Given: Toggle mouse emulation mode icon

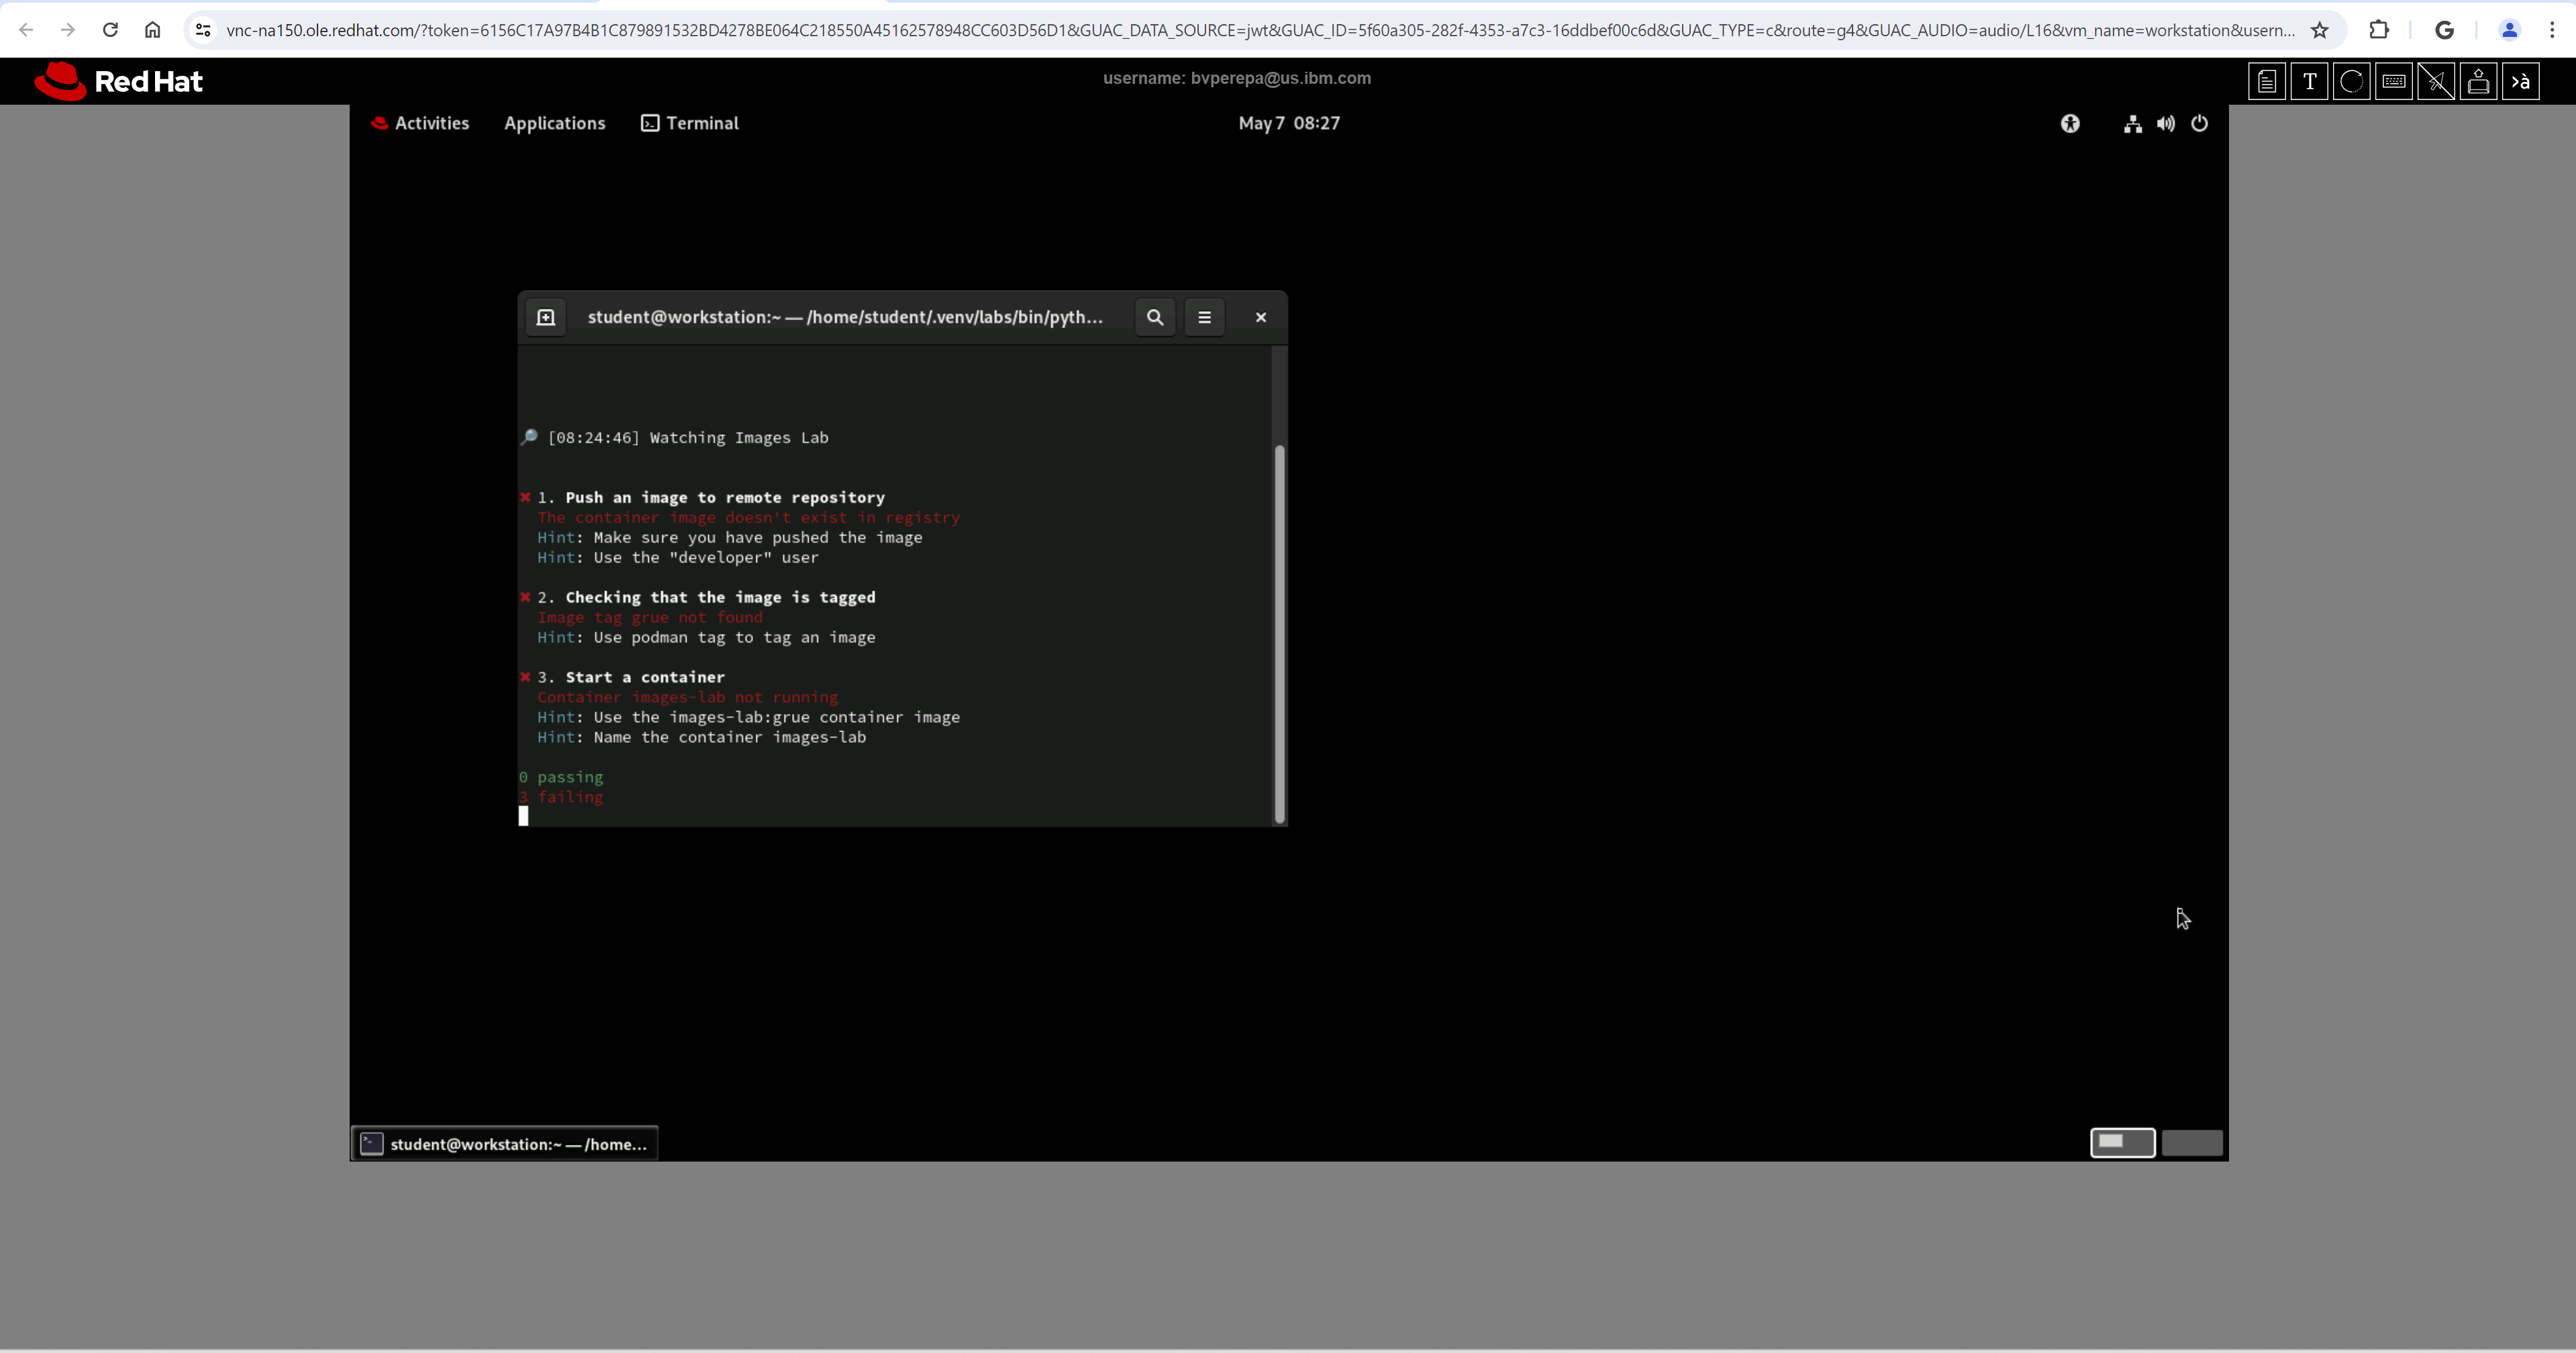Looking at the screenshot, I should [x=2437, y=81].
